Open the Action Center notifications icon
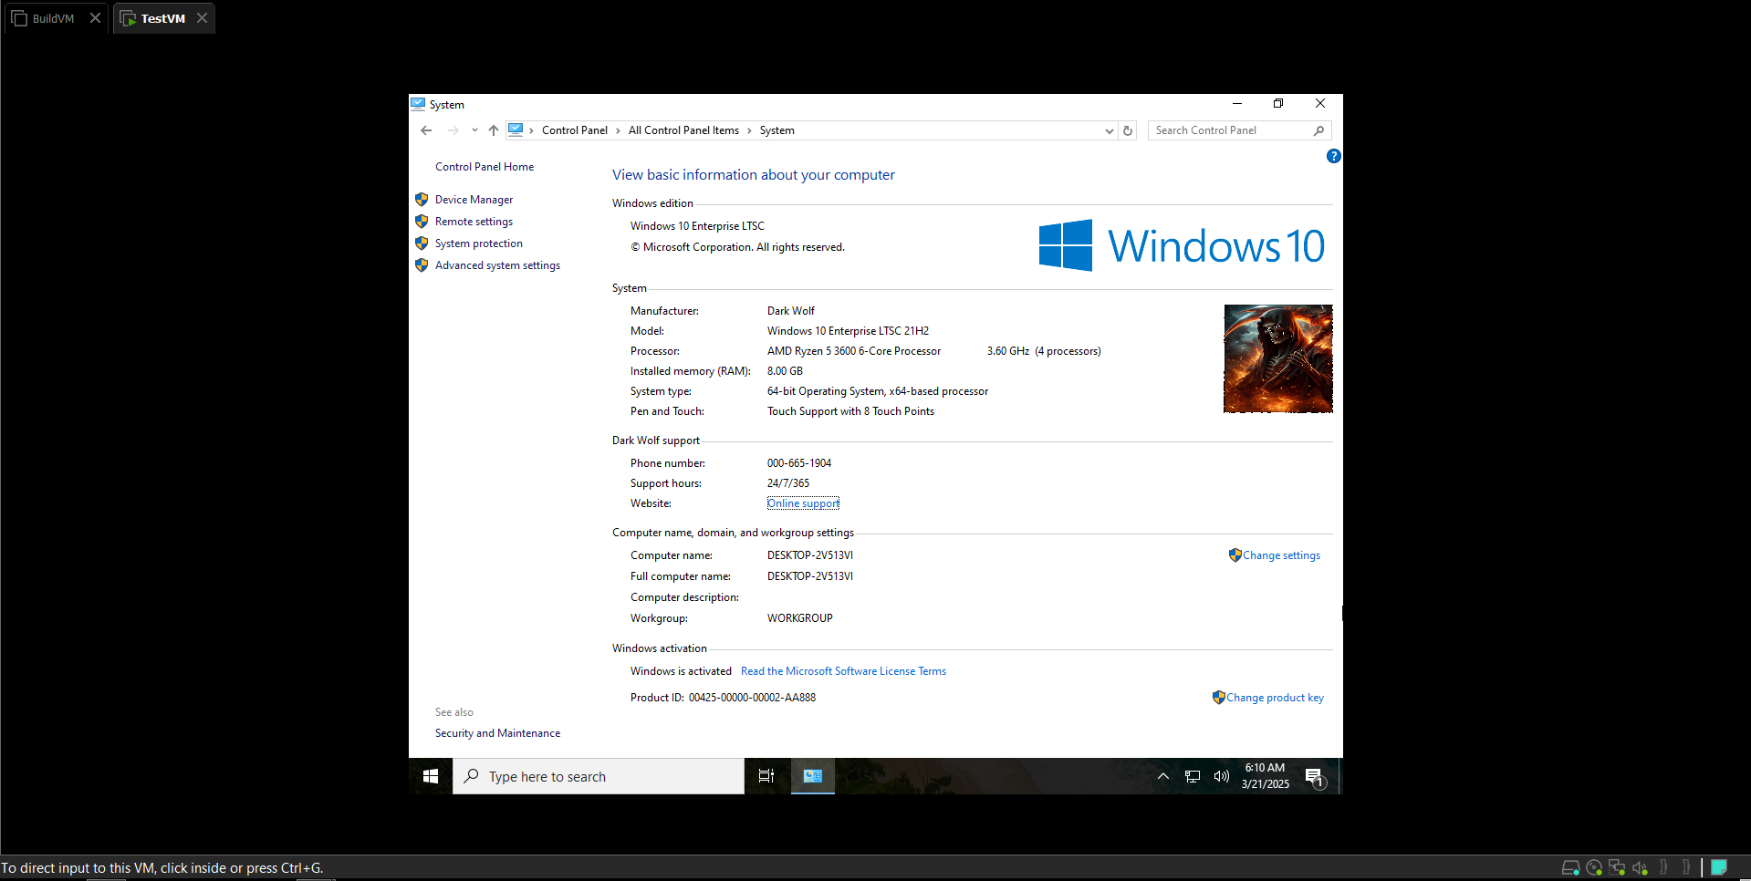1751x881 pixels. (1315, 777)
